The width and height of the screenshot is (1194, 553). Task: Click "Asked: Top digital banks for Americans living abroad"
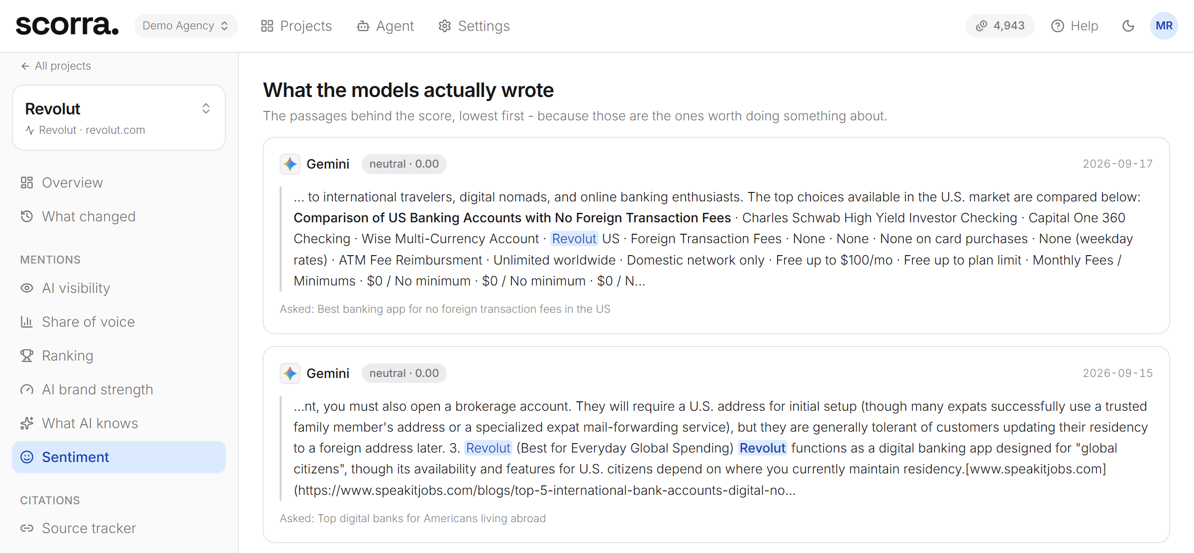412,518
